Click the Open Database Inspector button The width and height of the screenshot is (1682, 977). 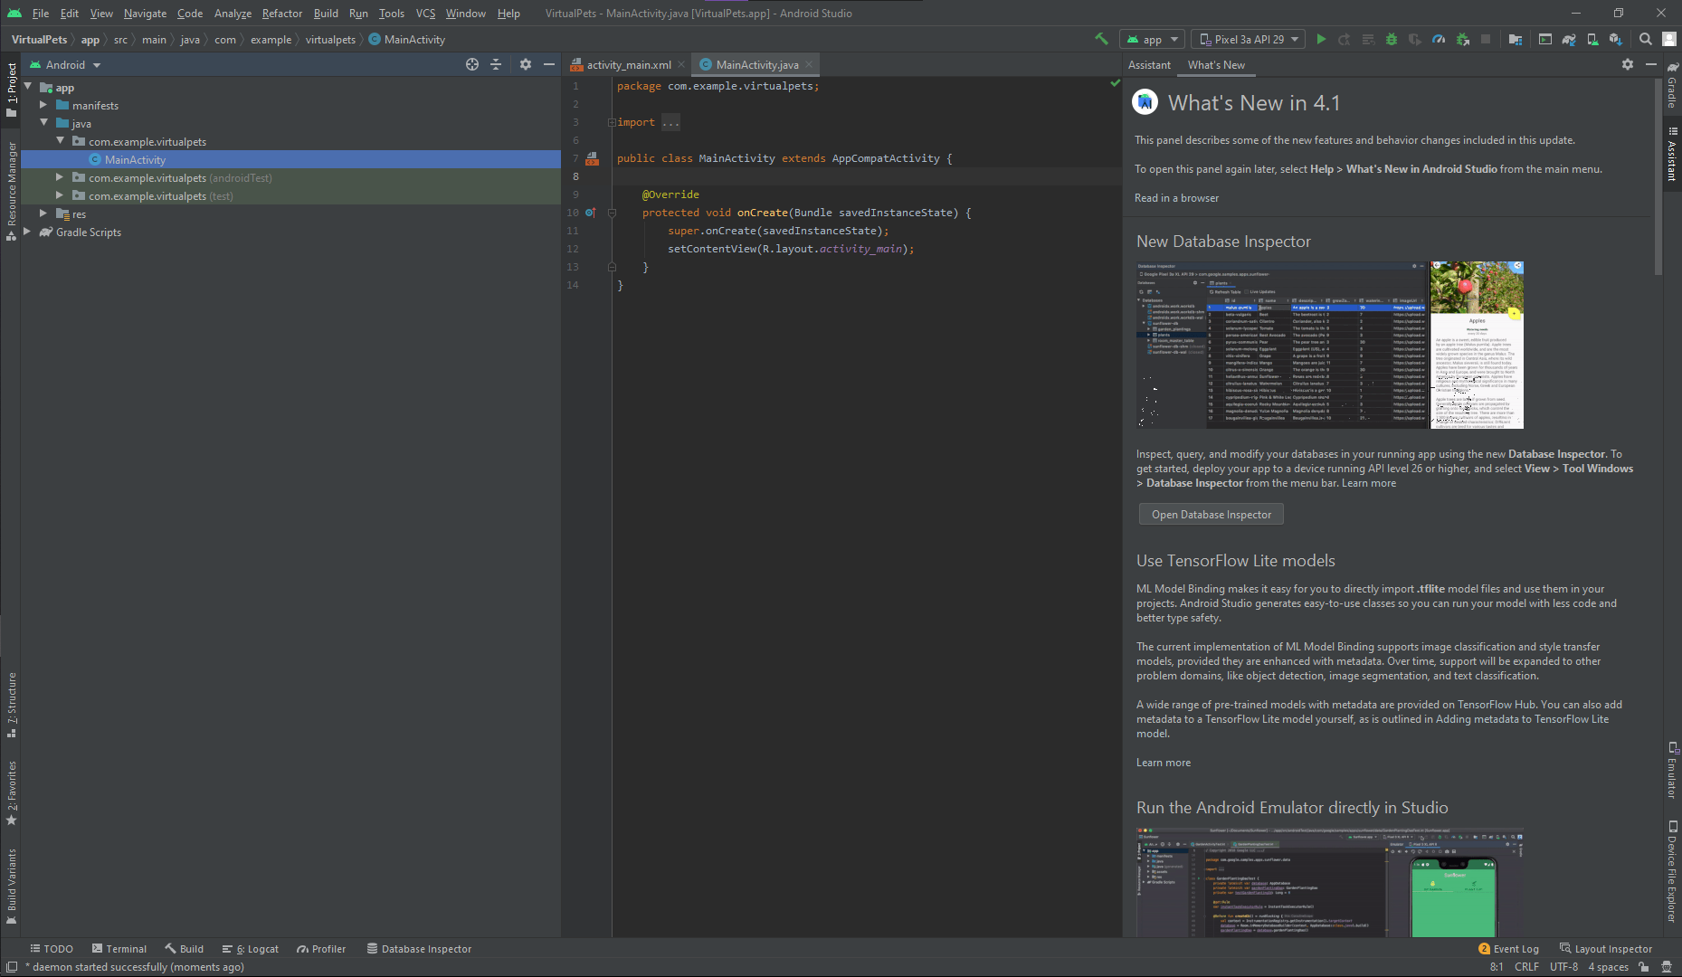[x=1211, y=515]
